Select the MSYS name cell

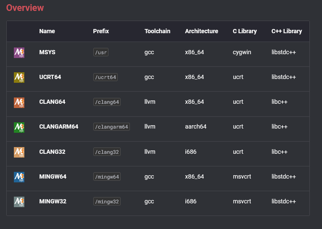pyautogui.click(x=47, y=52)
